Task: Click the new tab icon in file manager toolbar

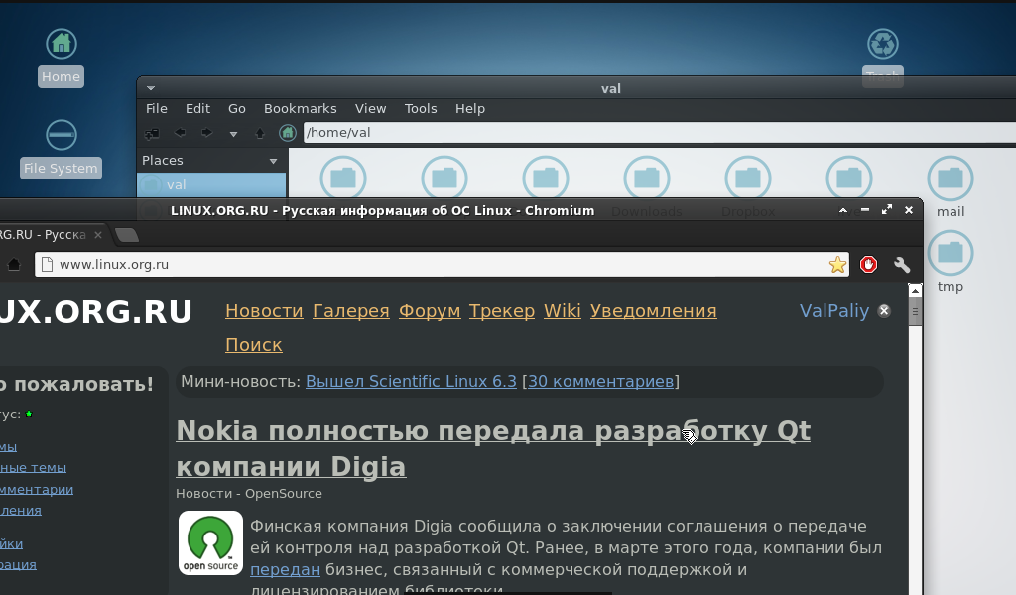Action: click(152, 133)
